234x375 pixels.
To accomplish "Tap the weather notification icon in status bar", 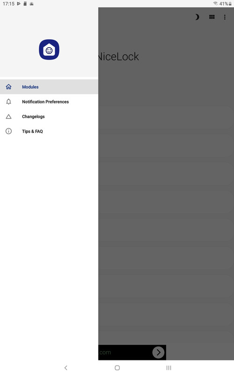I will coord(31,4).
